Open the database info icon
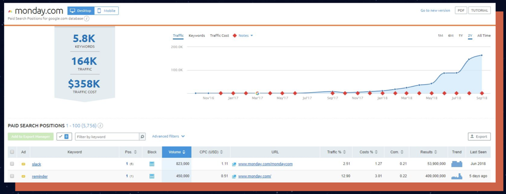The image size is (506, 194). click(87, 19)
